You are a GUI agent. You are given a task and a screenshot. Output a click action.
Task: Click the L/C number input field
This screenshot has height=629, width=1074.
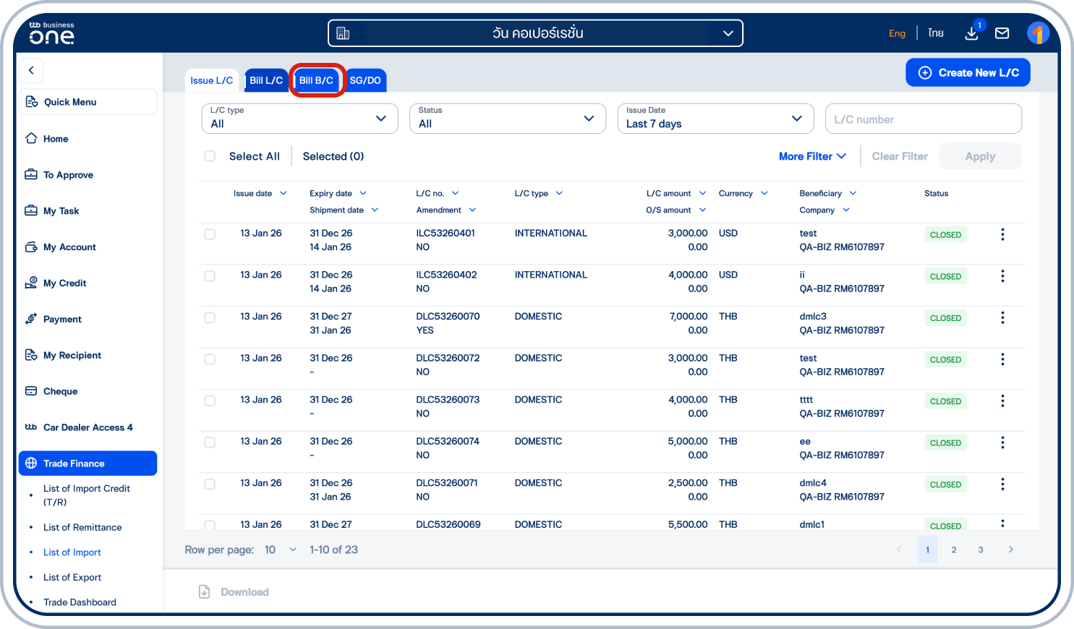[924, 119]
